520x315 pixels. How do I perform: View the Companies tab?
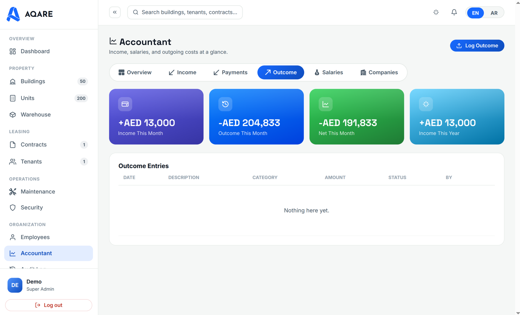pyautogui.click(x=379, y=72)
